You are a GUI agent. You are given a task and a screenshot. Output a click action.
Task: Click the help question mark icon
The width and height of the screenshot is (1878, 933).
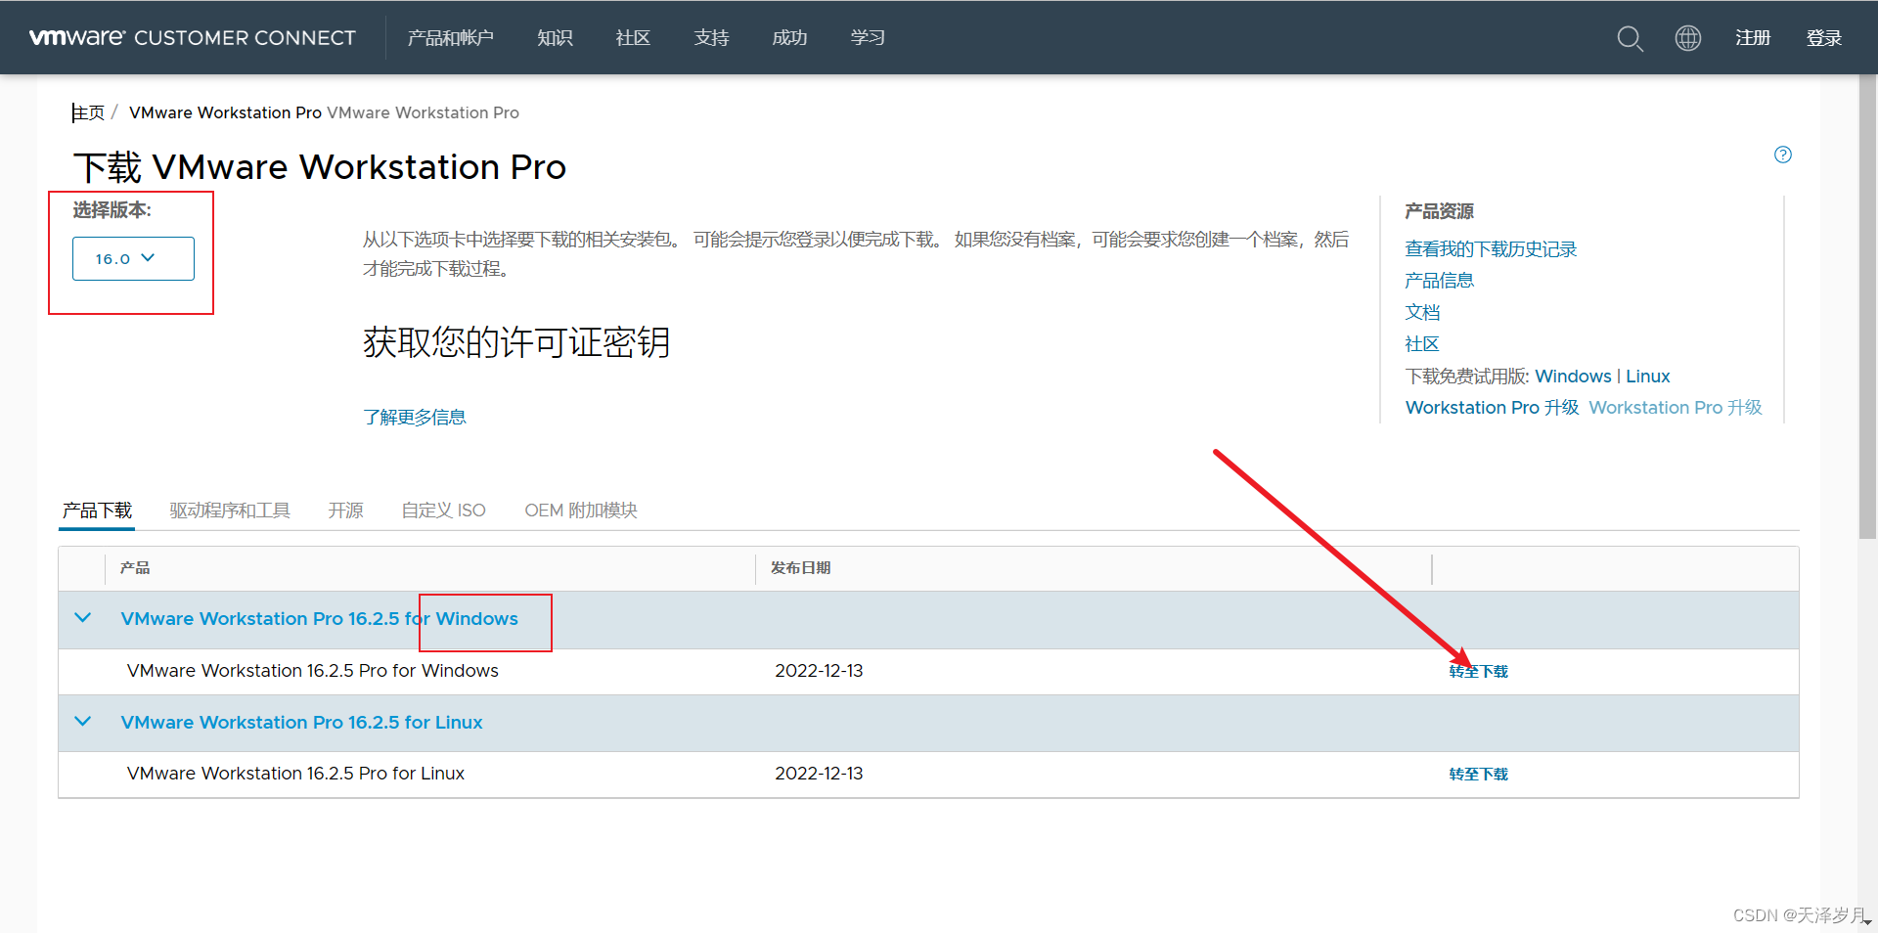click(1783, 155)
